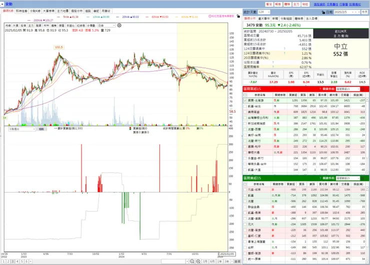Toggle checkbox for 國票-北高雄 row

tap(245, 100)
